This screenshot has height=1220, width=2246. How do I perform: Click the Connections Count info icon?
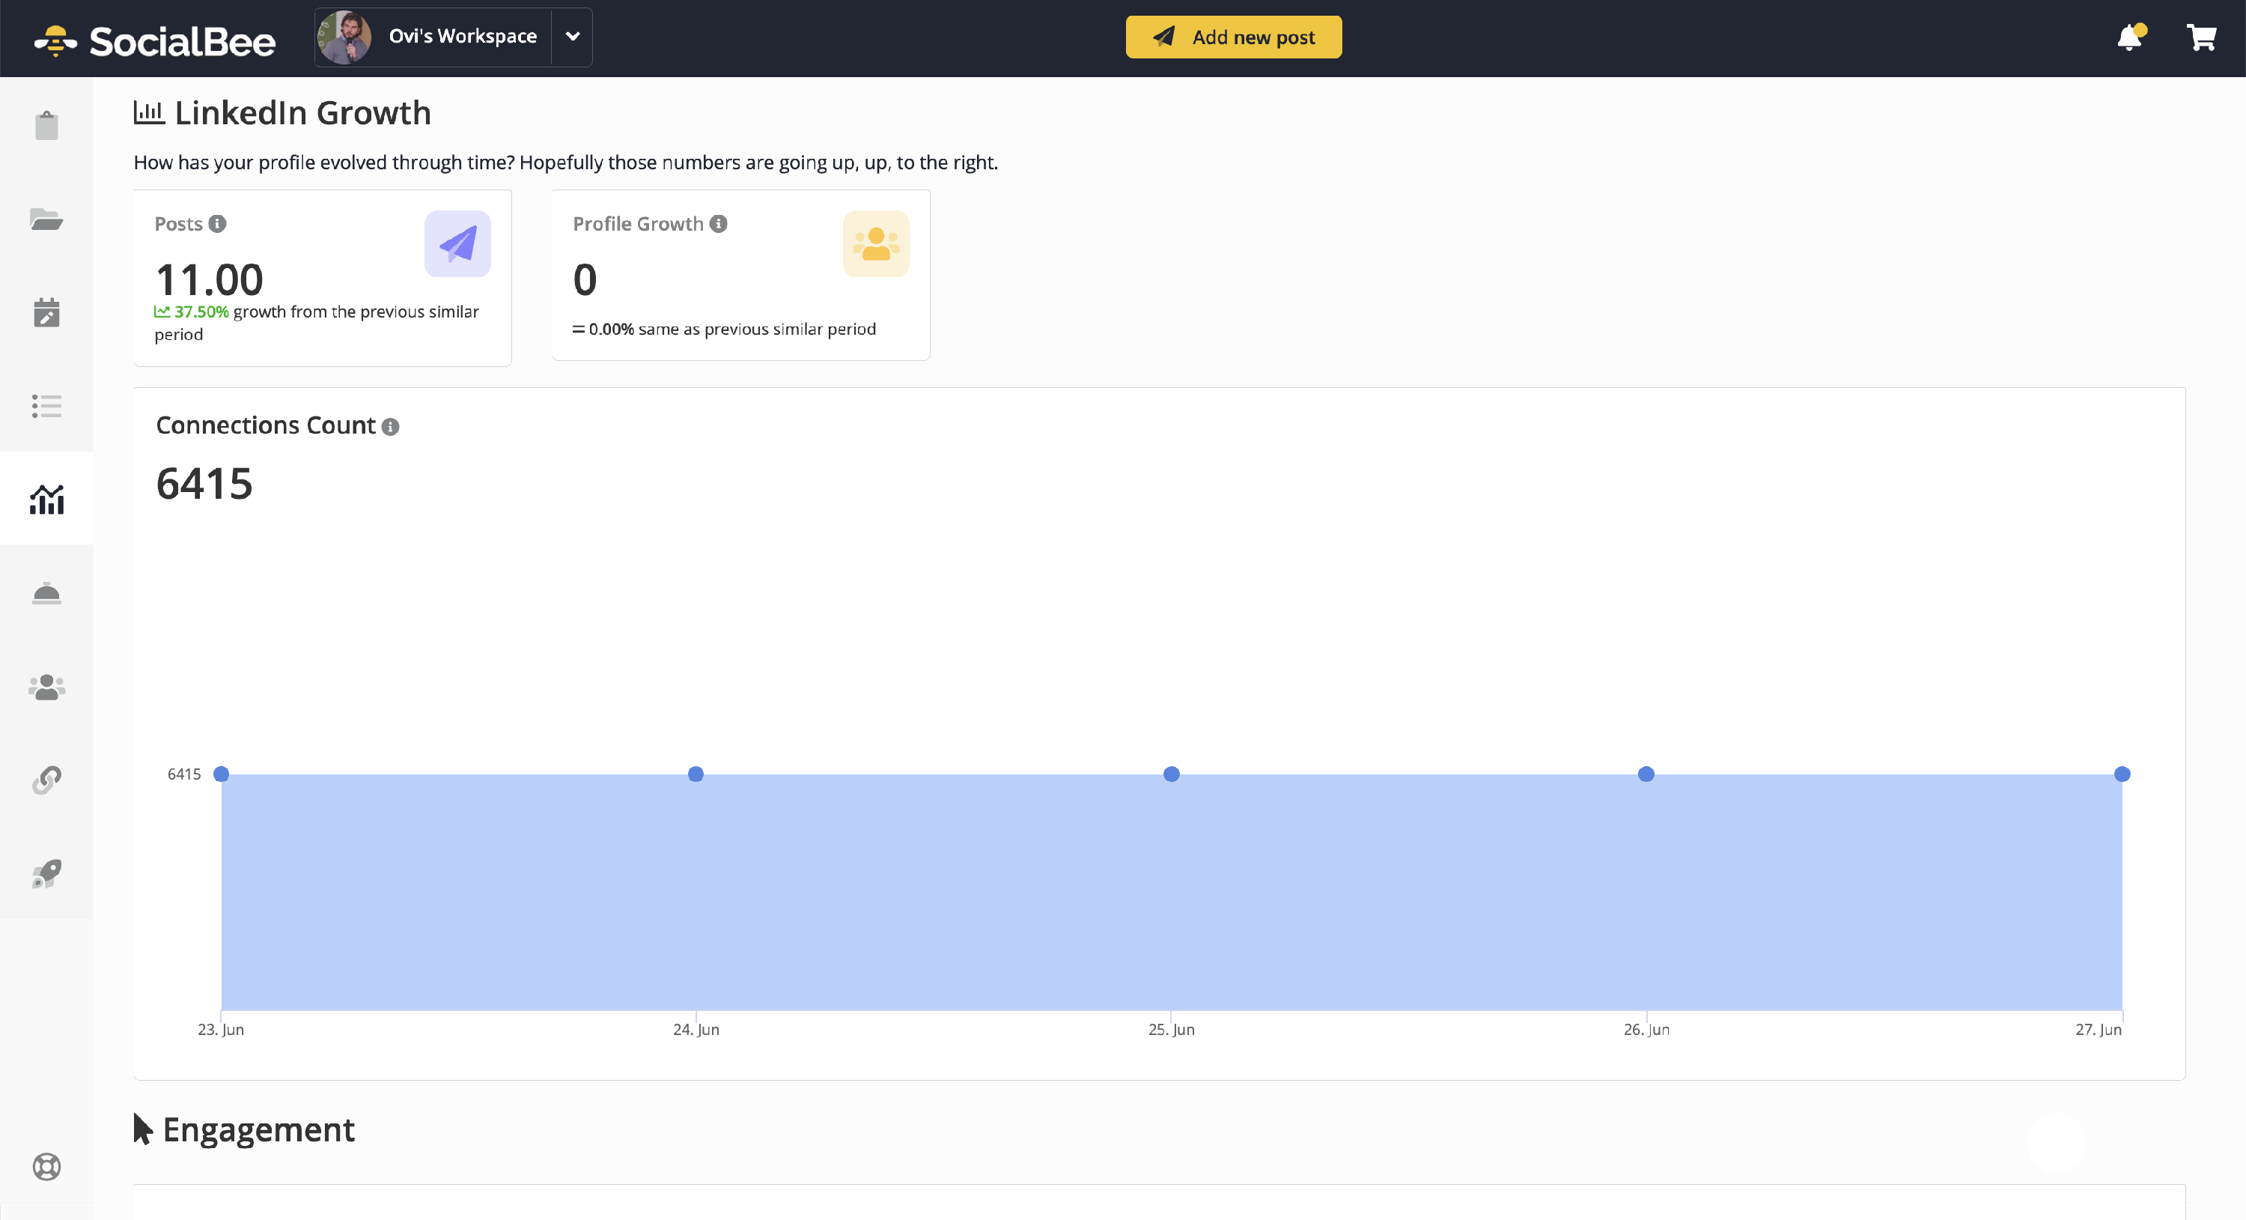coord(391,426)
